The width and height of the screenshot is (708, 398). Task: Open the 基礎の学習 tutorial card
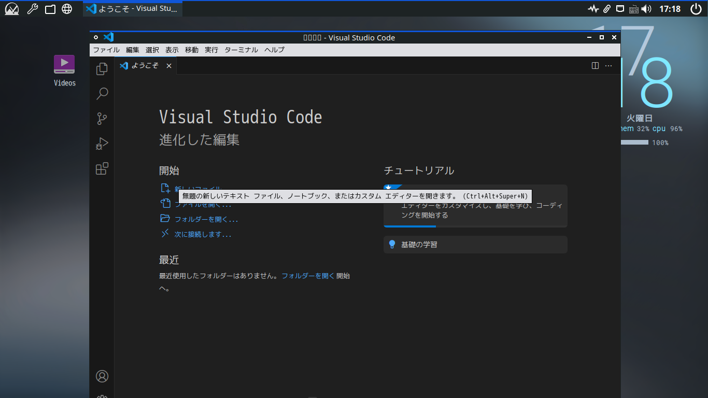pos(475,245)
